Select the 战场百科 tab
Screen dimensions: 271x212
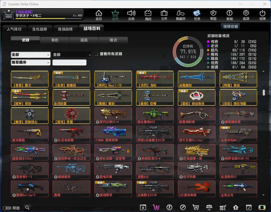click(x=92, y=28)
